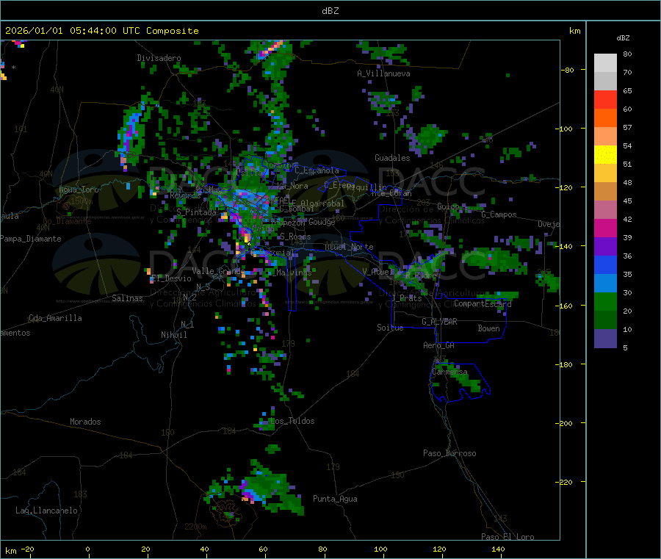Click the Cda_Amarilla place label
This screenshot has width=661, height=559.
55,318
